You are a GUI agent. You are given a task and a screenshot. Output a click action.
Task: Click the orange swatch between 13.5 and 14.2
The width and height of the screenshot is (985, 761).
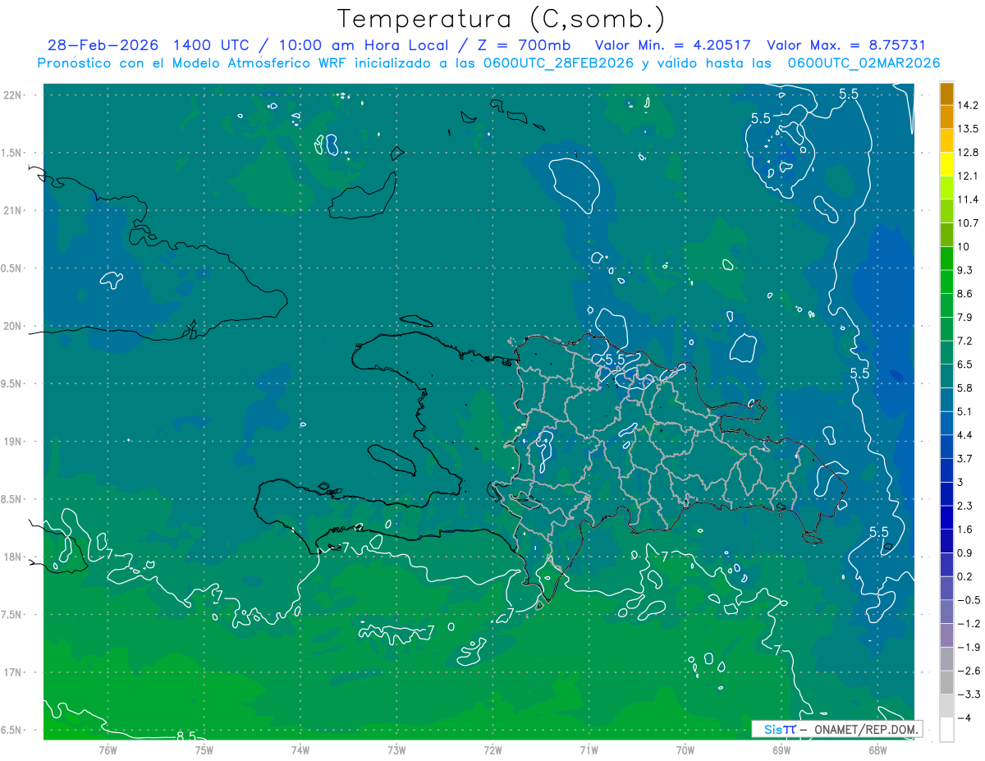coord(946,117)
